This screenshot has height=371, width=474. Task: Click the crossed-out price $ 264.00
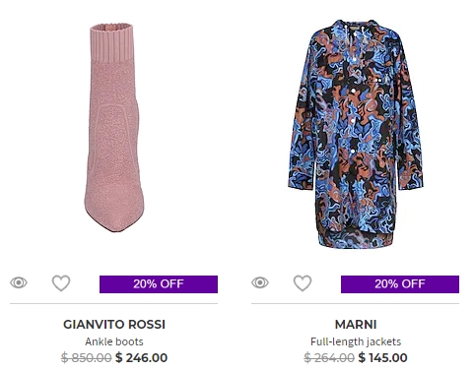click(329, 357)
